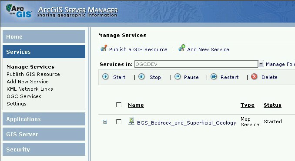Viewport: 295px width, 161px height.
Task: Check the BGS_Bedrock_and_Superficial_Geology row checkbox
Action: 119,122
